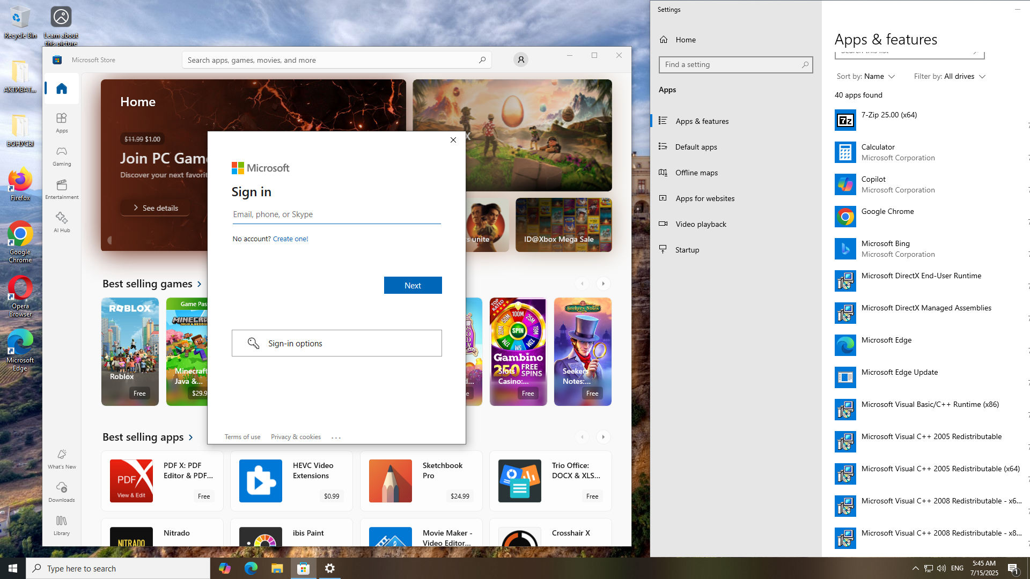The height and width of the screenshot is (579, 1030).
Task: Open Windows Start menu
Action: [13, 568]
